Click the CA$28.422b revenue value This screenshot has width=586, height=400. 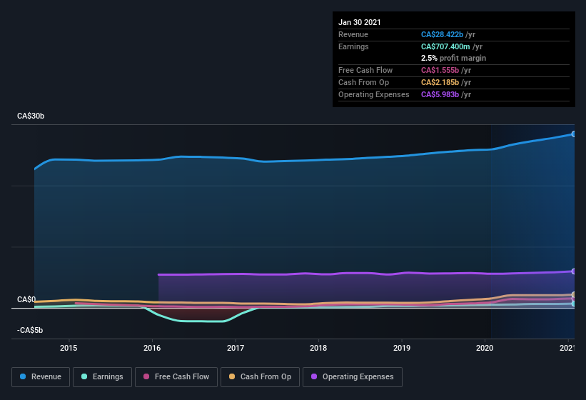[442, 34]
